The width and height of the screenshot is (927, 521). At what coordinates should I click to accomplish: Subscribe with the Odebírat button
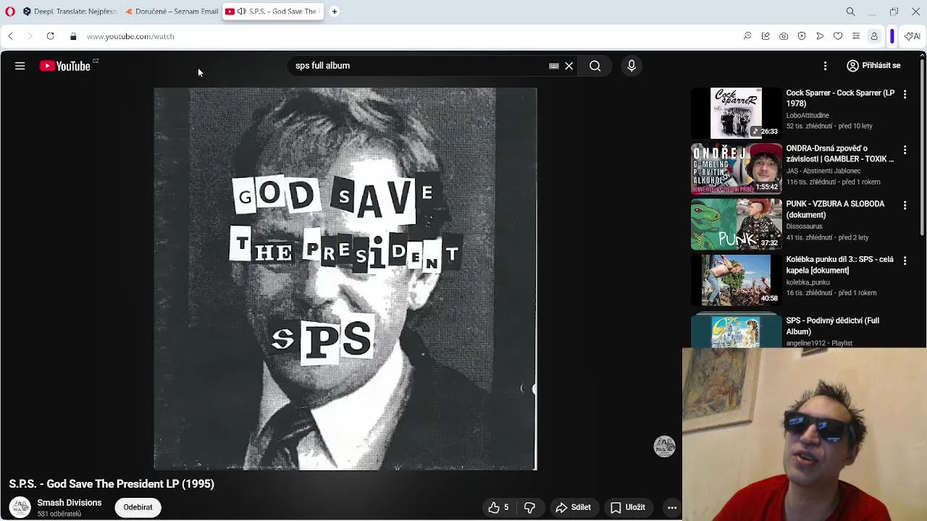click(138, 507)
